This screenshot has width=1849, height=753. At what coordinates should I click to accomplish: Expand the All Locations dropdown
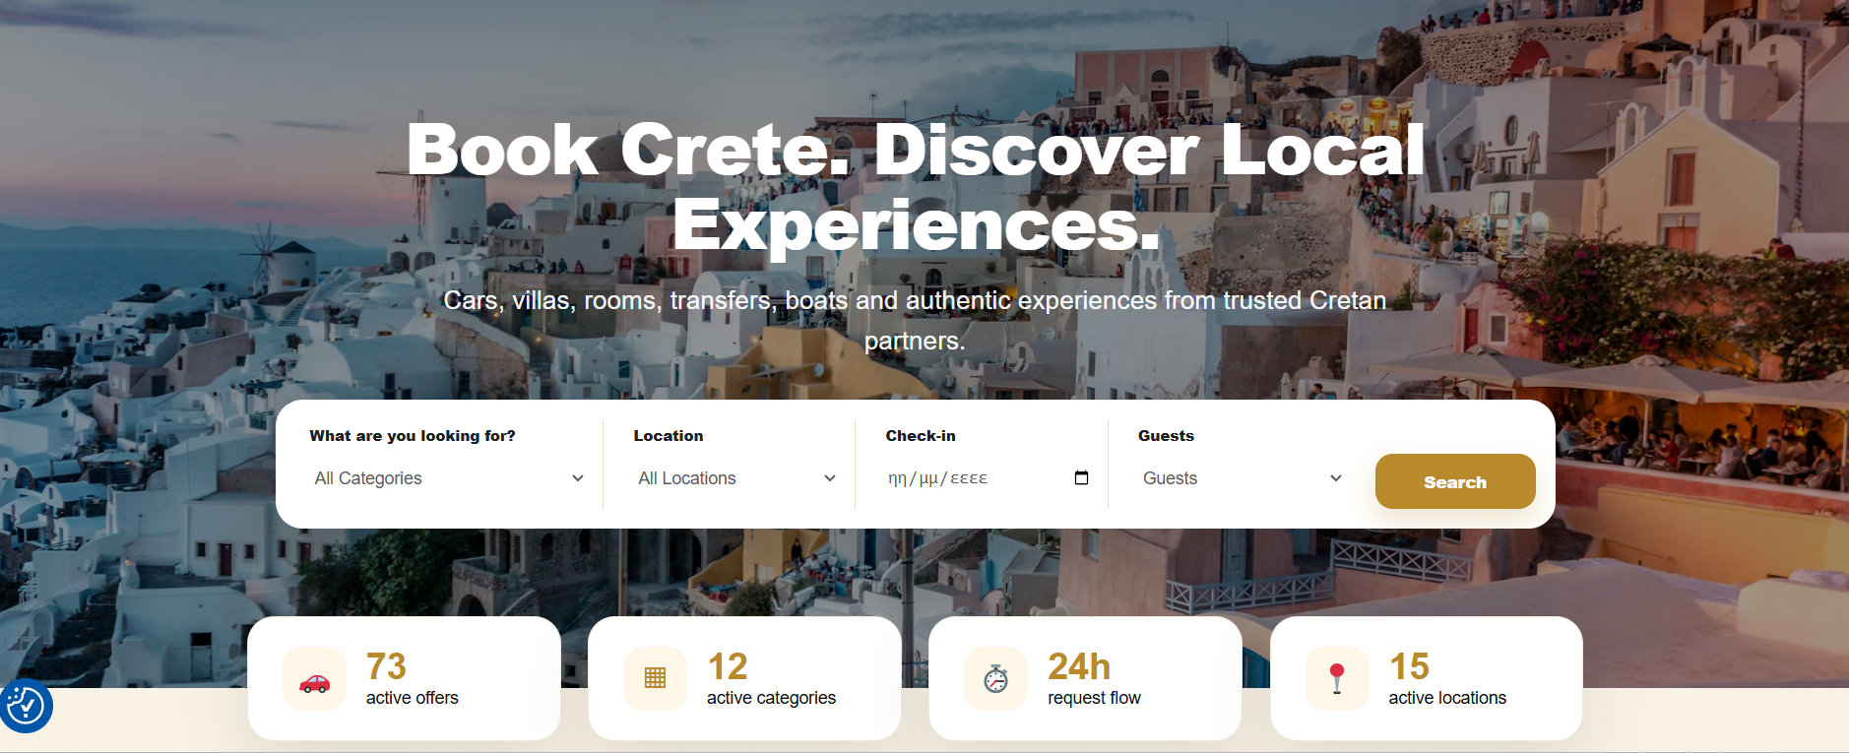(x=736, y=478)
